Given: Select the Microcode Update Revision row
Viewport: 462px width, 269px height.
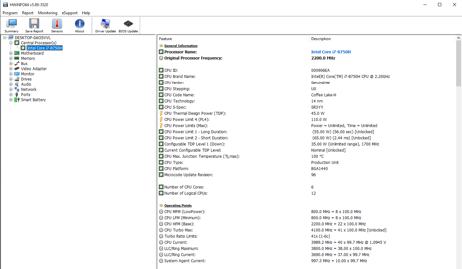Looking at the screenshot, I should [x=307, y=175].
